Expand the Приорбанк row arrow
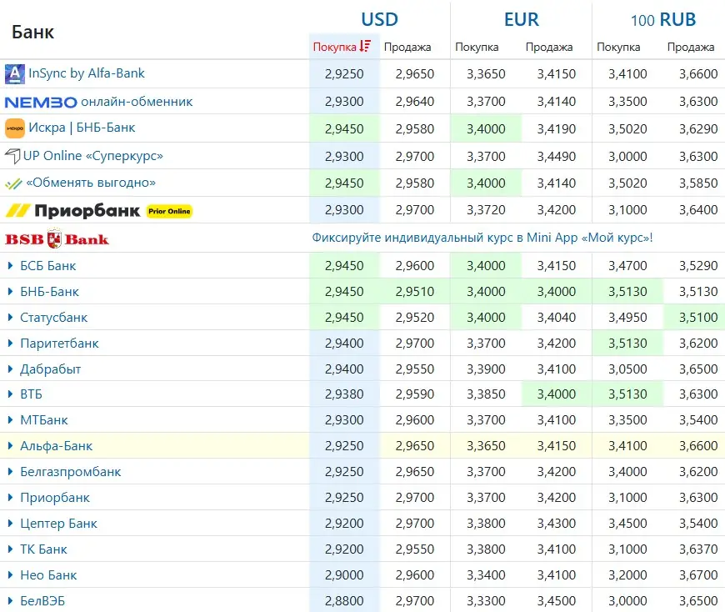 click(x=10, y=498)
